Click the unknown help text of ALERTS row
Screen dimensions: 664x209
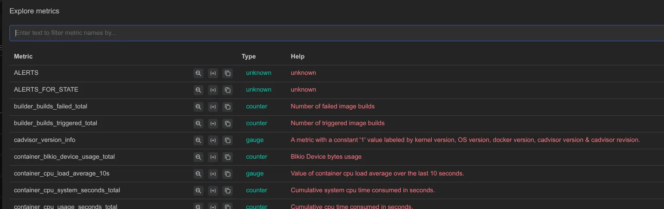[x=303, y=73]
